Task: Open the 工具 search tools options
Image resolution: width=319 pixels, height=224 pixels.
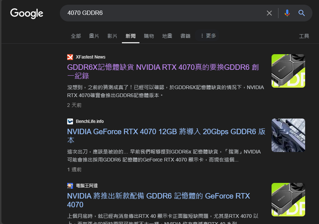Action: pyautogui.click(x=304, y=36)
